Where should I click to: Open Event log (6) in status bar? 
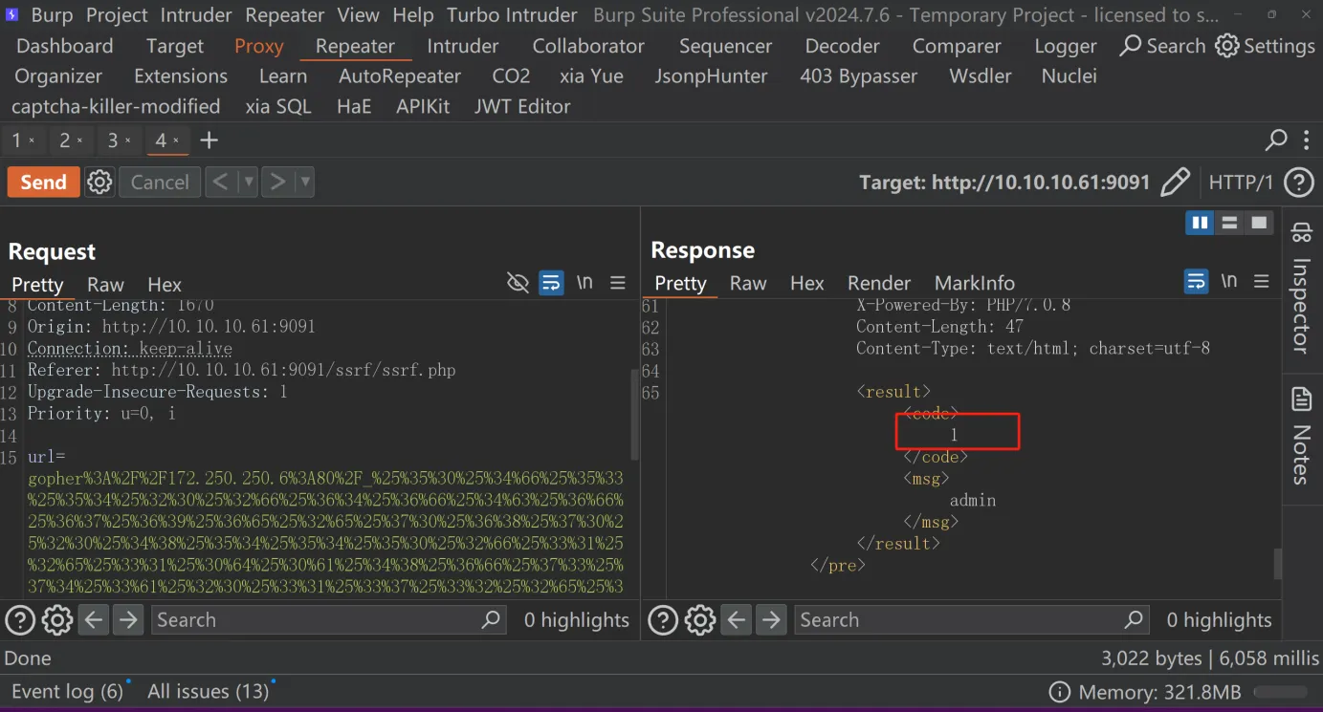[x=67, y=691]
